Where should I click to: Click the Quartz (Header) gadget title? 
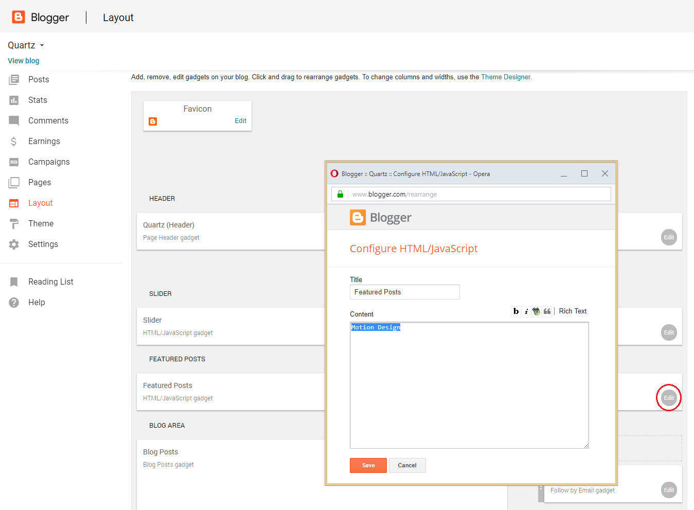pos(169,225)
